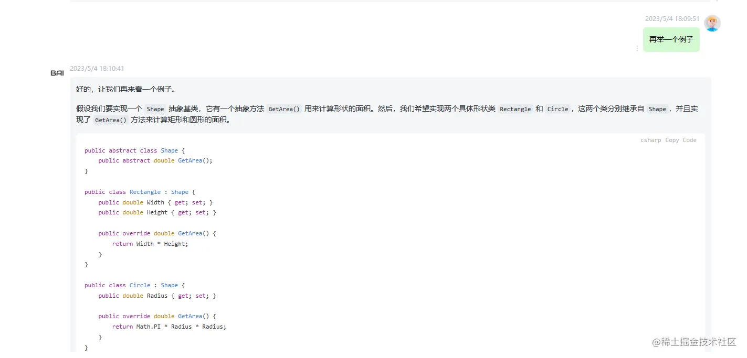This screenshot has width=747, height=358.
Task: Select the user message 再举一个例子
Action: [671, 39]
